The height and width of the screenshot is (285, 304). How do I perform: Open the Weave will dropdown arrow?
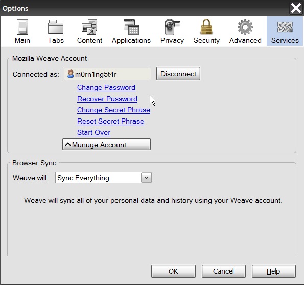coord(146,177)
